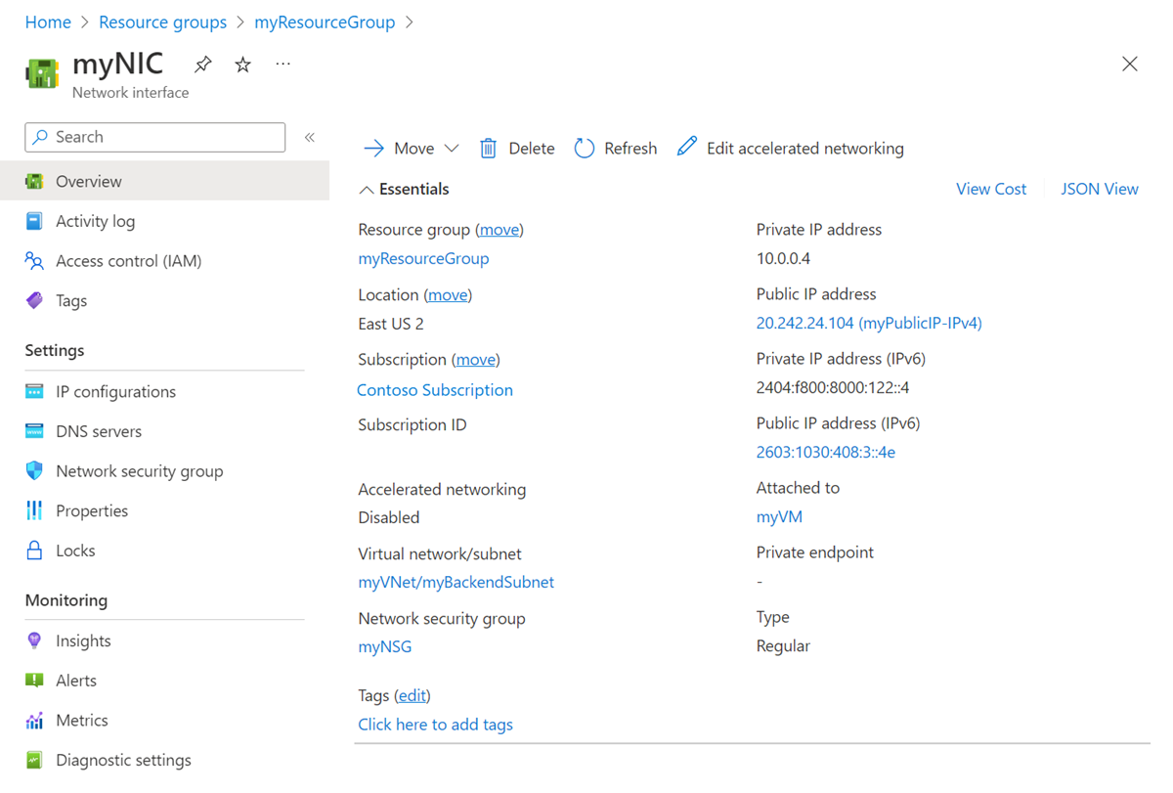Open the IP configurations menu item
Image resolution: width=1173 pixels, height=793 pixels.
coord(115,392)
